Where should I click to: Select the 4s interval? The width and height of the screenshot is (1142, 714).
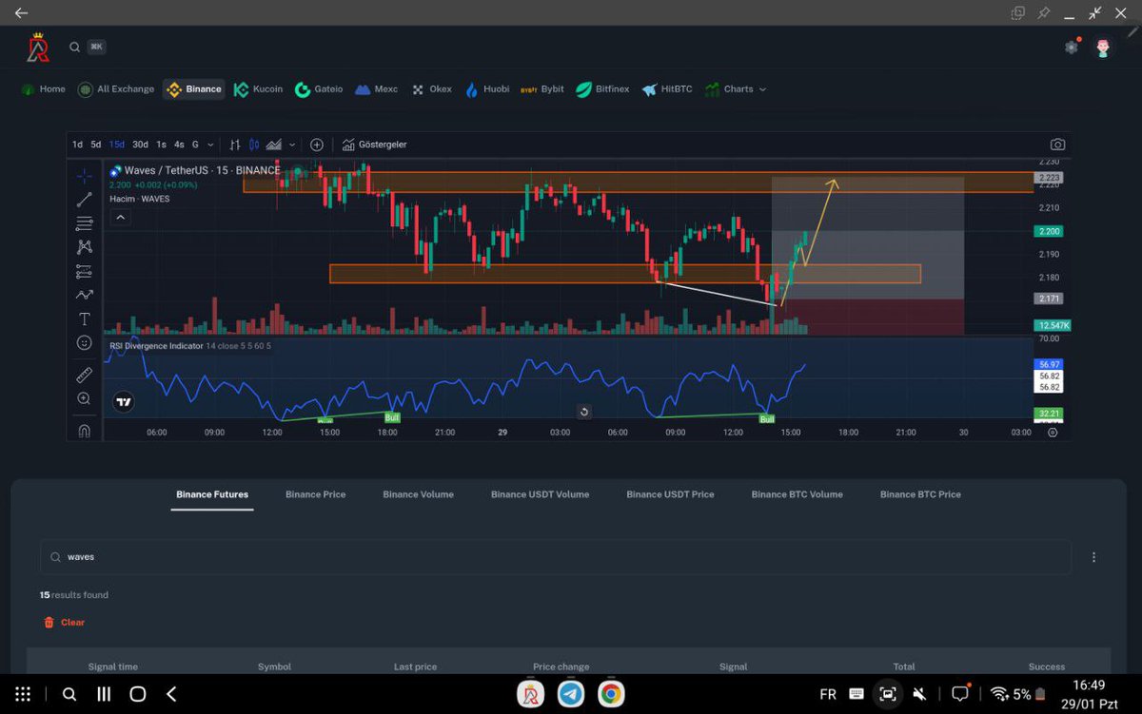point(179,145)
